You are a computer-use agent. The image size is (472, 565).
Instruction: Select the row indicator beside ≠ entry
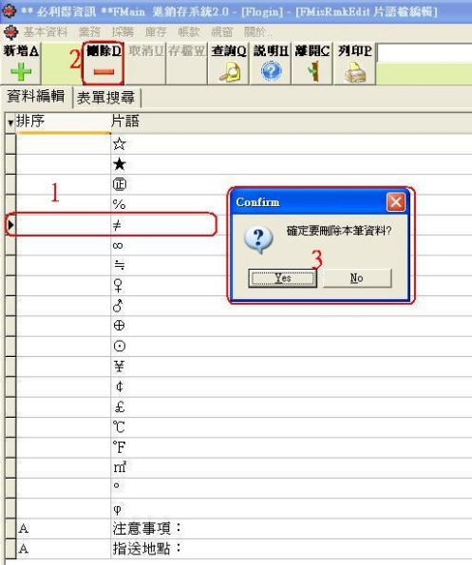pos(10,225)
